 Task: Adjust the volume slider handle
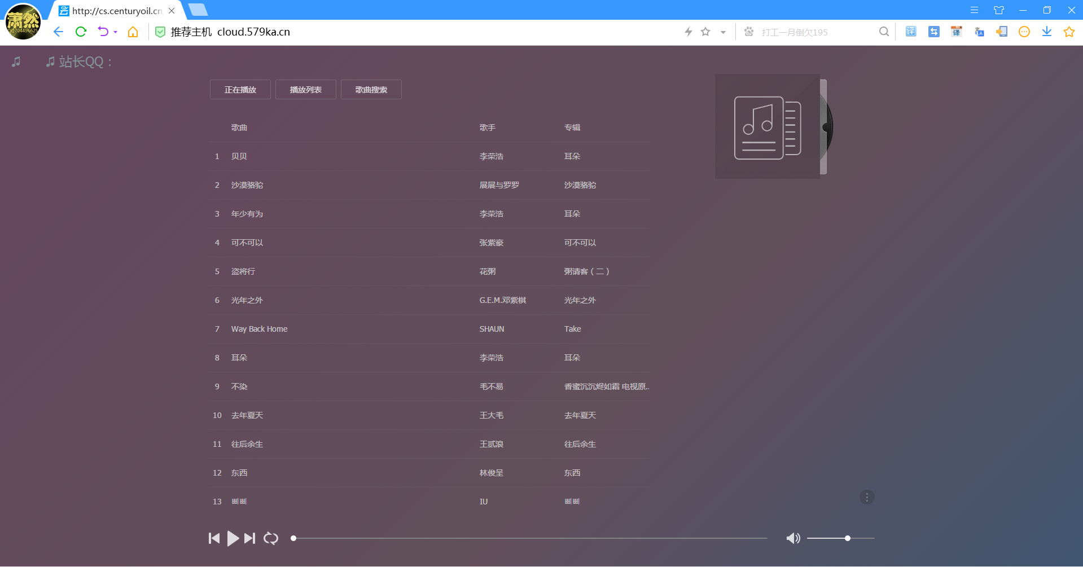click(847, 538)
